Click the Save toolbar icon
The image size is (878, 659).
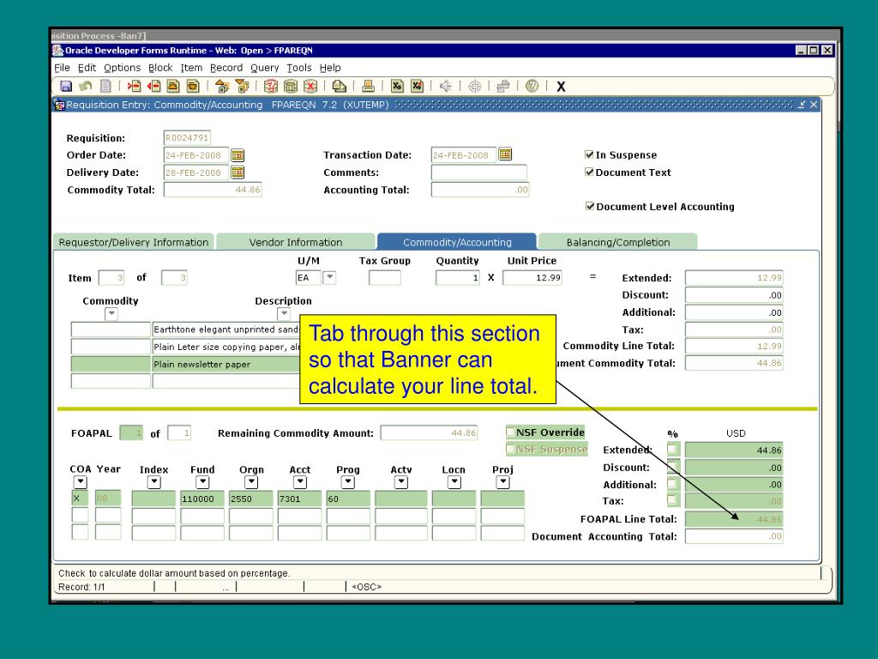click(66, 87)
